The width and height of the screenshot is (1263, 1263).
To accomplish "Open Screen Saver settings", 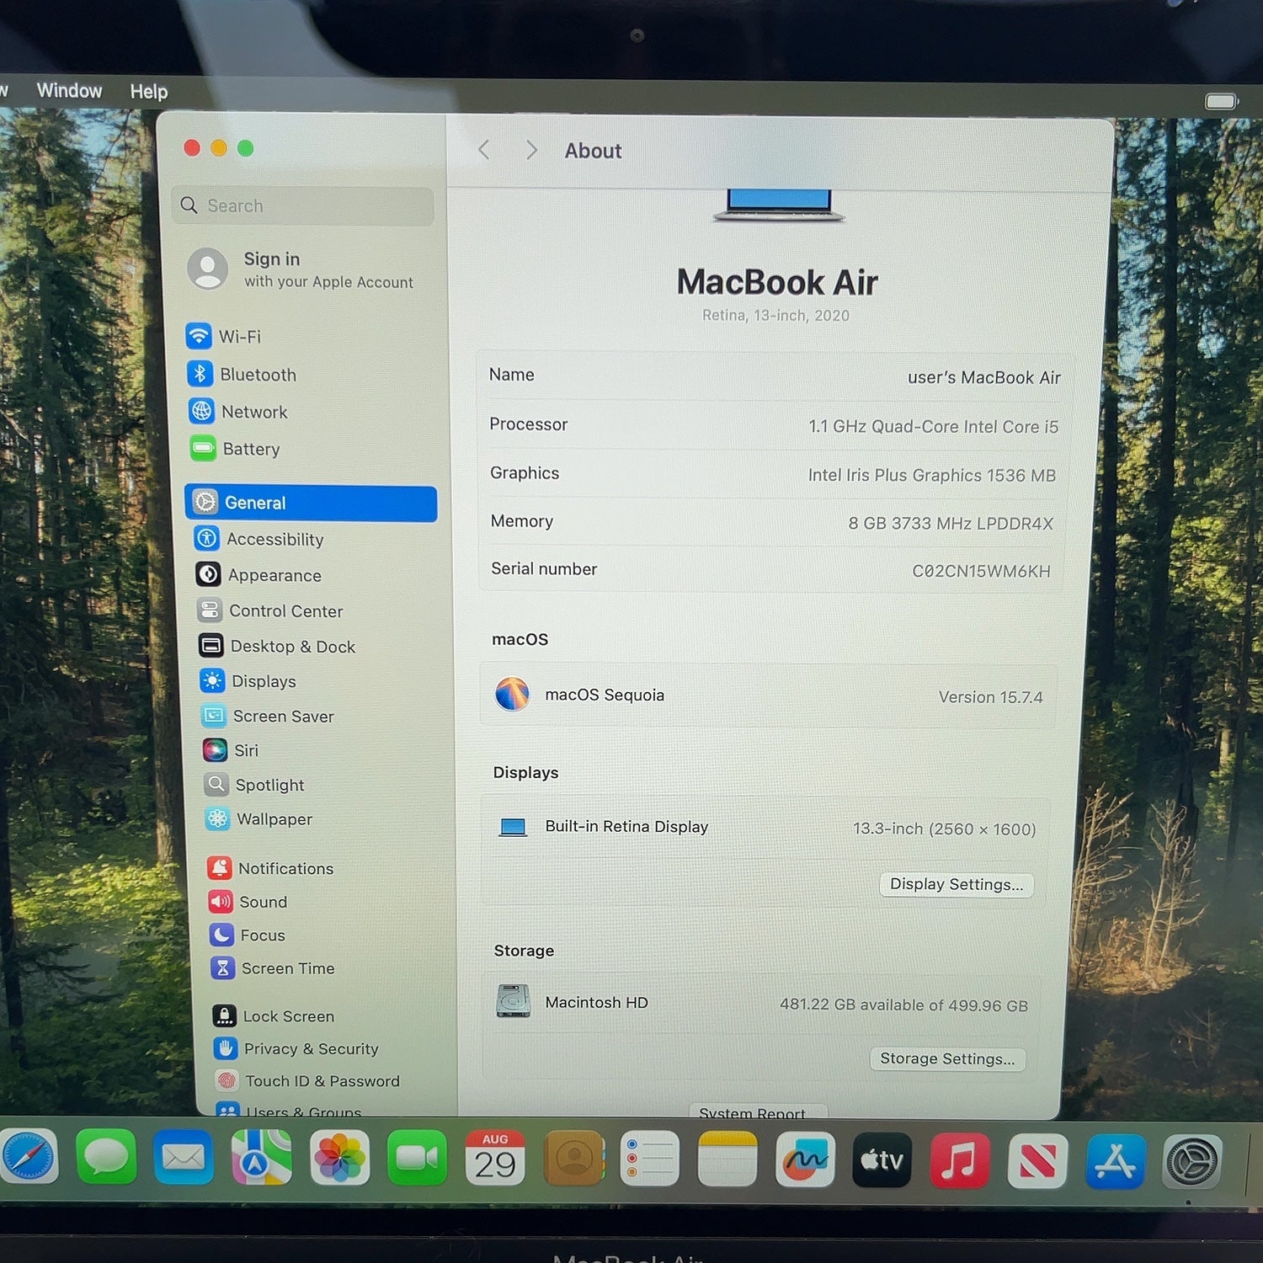I will 268,716.
